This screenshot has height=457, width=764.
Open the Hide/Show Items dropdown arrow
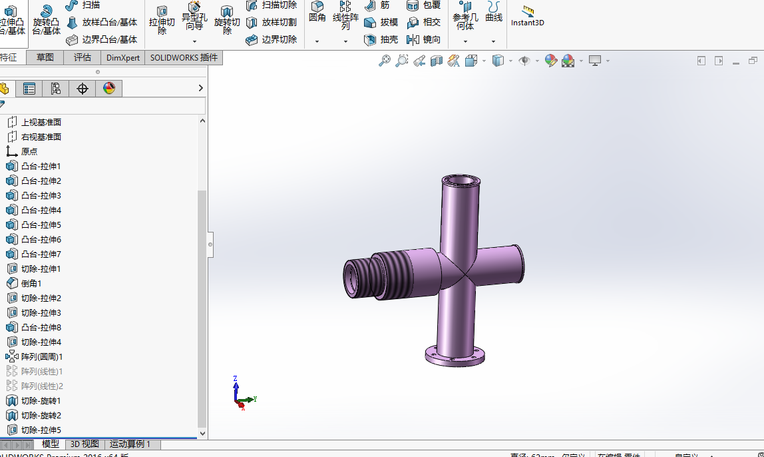coord(538,61)
